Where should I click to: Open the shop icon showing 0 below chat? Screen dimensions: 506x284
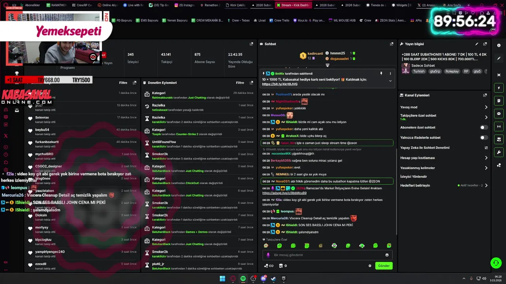coord(283,266)
